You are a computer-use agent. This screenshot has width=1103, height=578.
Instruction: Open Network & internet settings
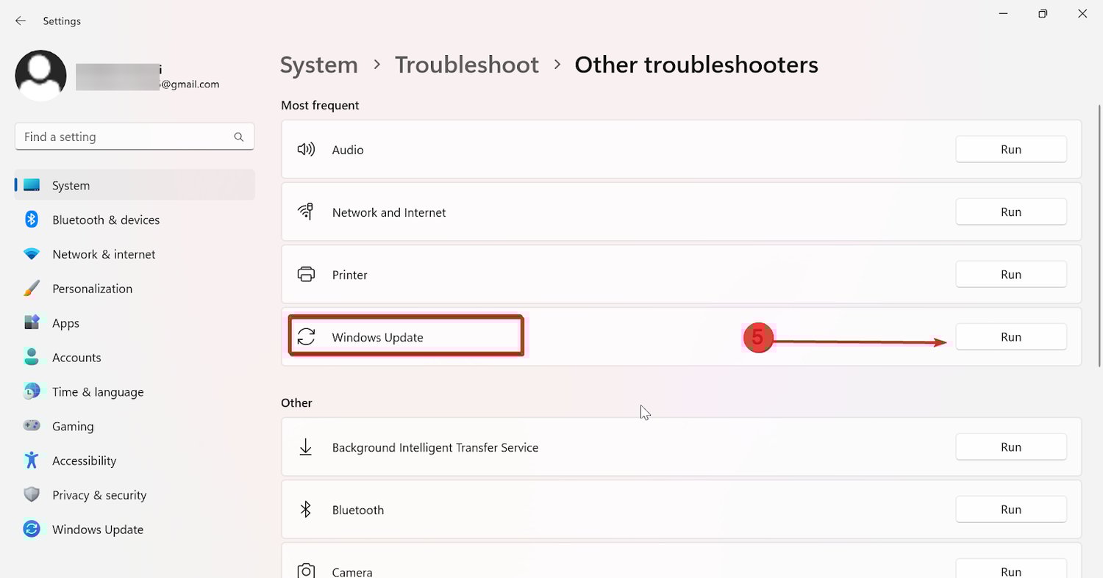(x=135, y=254)
